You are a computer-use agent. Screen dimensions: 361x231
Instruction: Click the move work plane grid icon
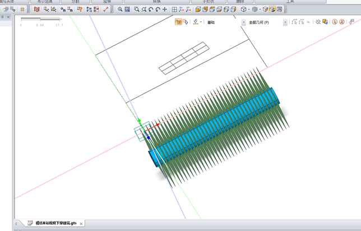(13, 10)
